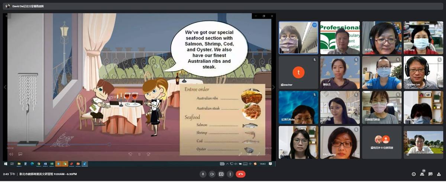Toggle captions icon in slideshow player
Viewport: 446px width, 182px height.
[x=20, y=154]
